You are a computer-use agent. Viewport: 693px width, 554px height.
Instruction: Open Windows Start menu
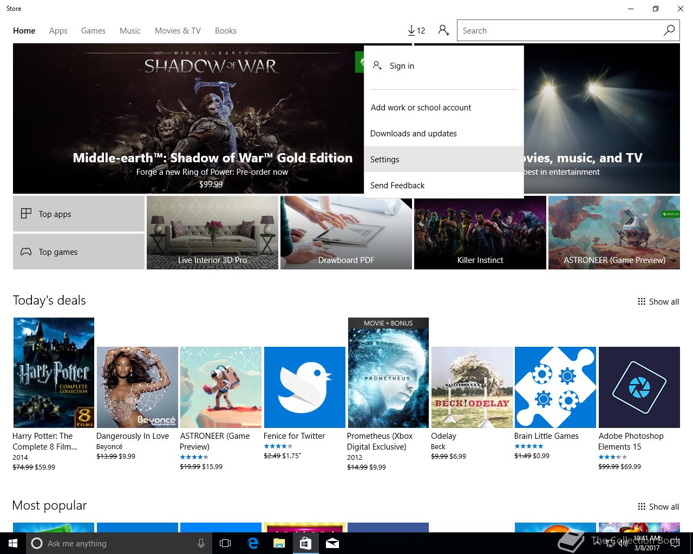tap(13, 543)
